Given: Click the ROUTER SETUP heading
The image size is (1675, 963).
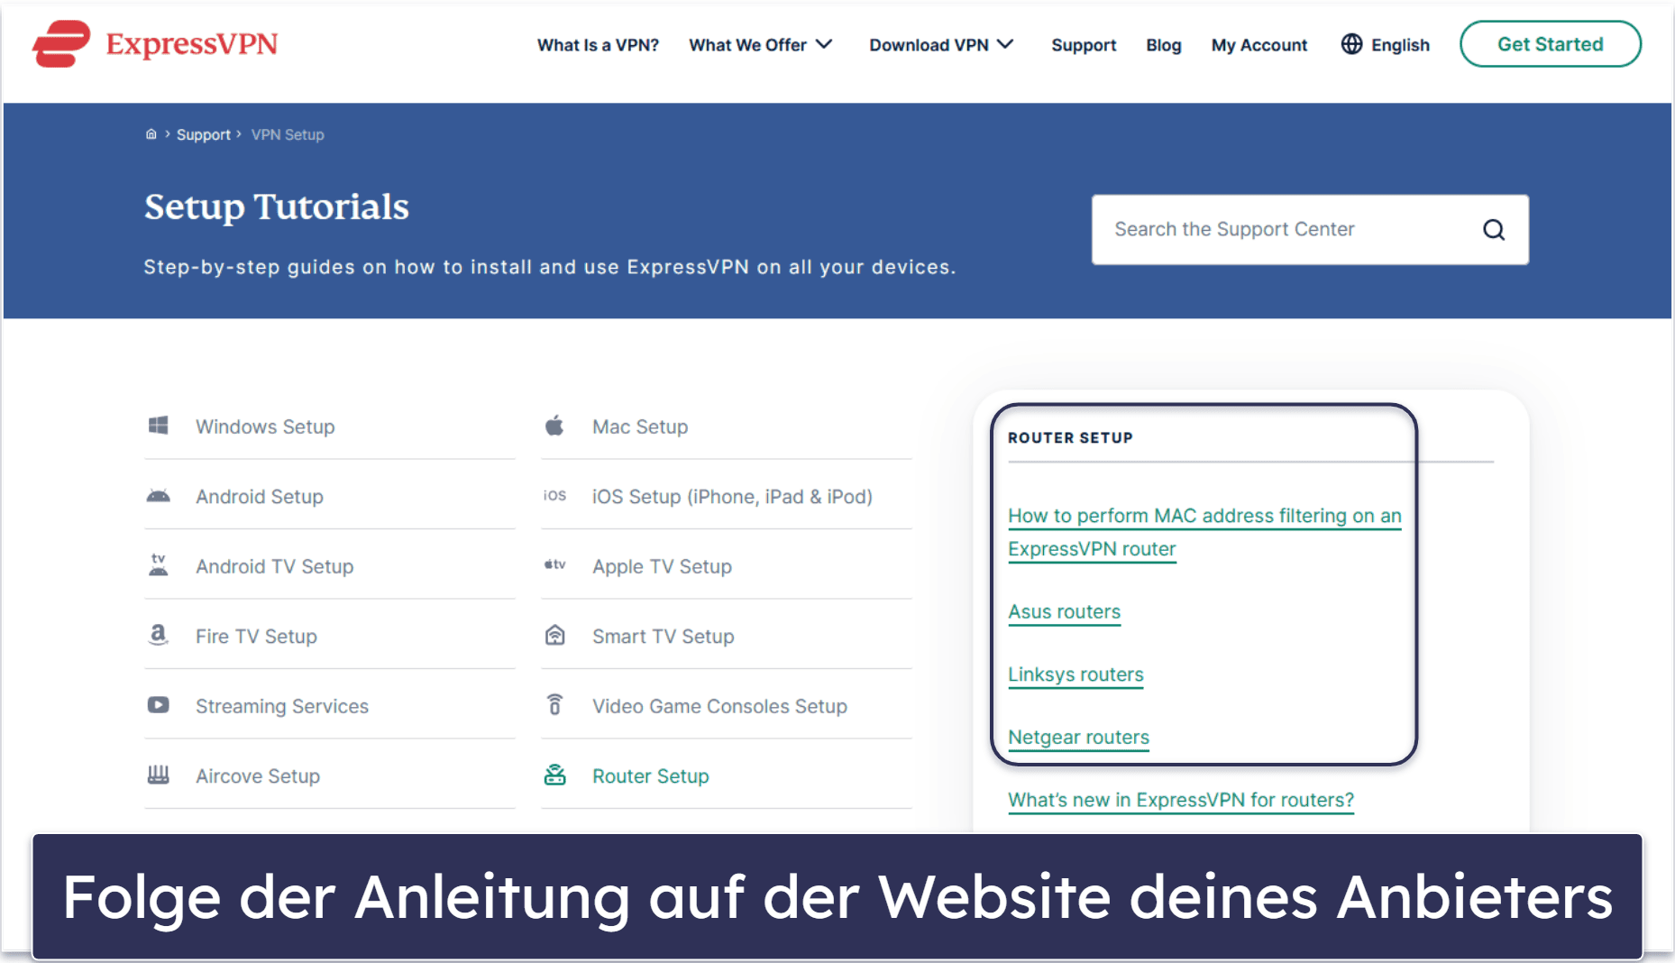Looking at the screenshot, I should (1070, 437).
